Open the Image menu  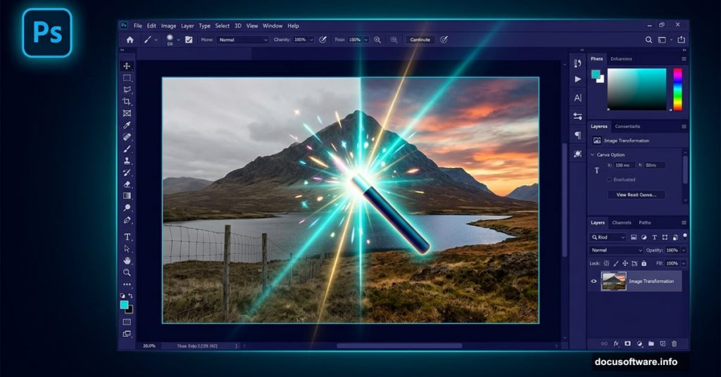point(168,26)
